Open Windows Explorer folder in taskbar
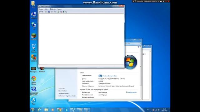 pos(46,110)
